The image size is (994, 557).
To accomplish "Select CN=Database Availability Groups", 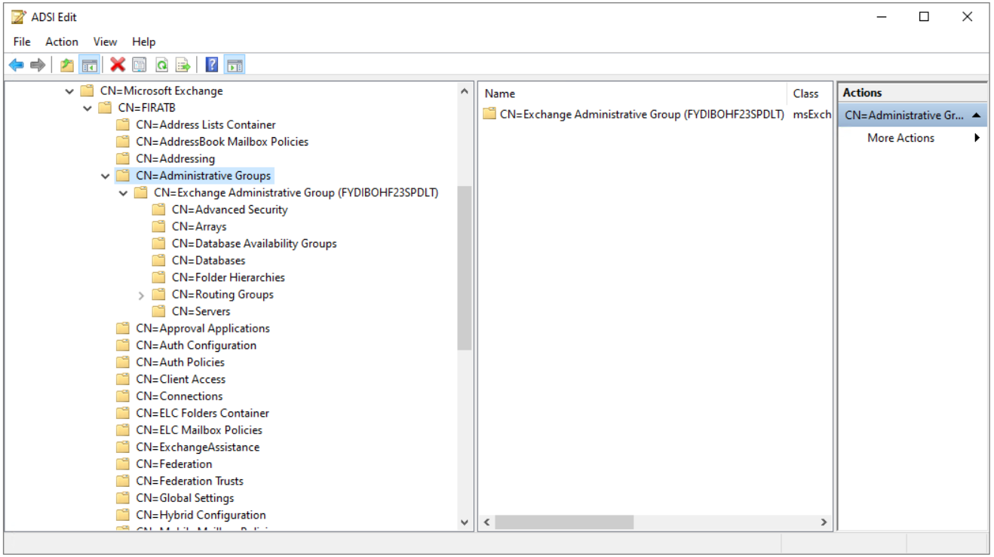I will click(x=254, y=243).
